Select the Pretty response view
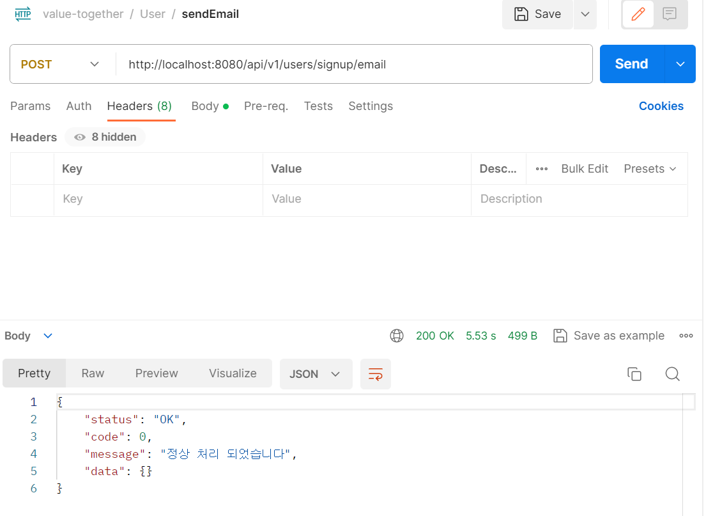 tap(35, 373)
